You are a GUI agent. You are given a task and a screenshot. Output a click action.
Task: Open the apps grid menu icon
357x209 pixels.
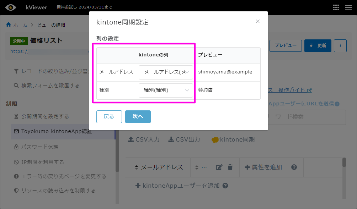(336, 7)
